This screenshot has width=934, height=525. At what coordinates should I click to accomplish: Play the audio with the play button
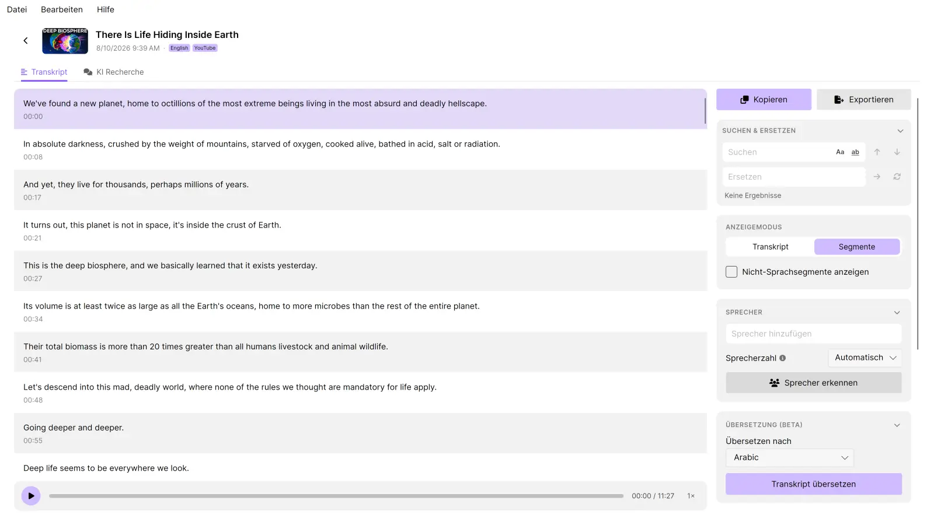click(31, 496)
